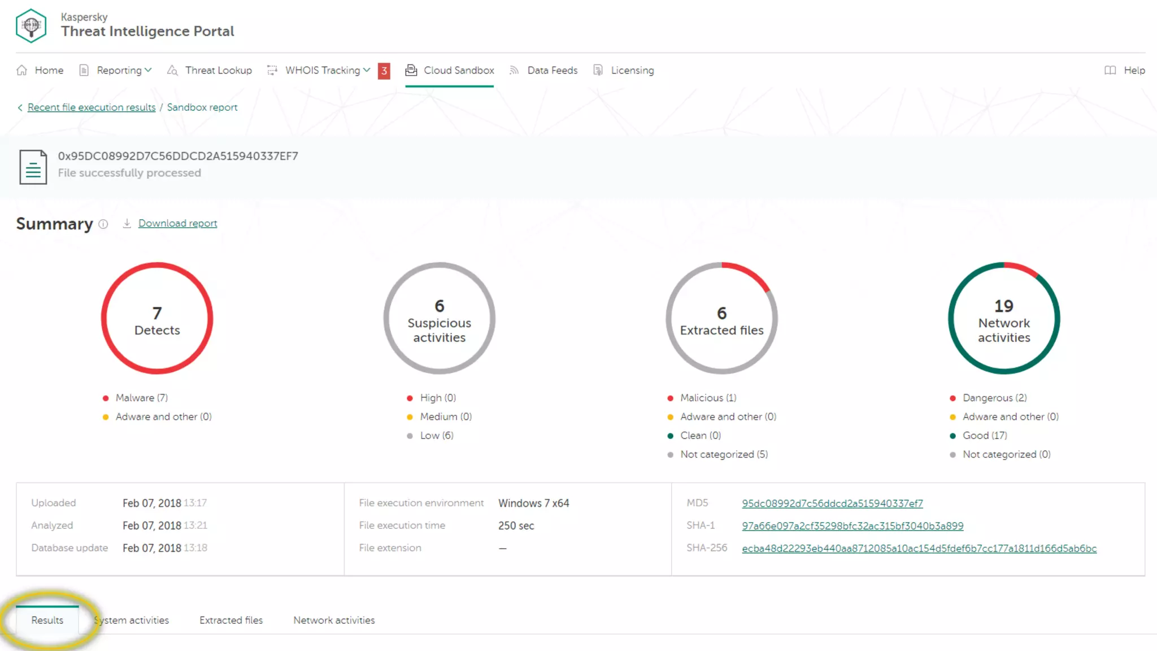Click the red notification badge showing 3
The image size is (1157, 651).
384,71
